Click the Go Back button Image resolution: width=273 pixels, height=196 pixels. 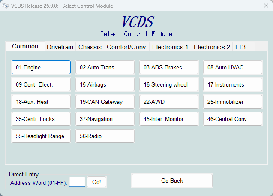pyautogui.click(x=172, y=181)
